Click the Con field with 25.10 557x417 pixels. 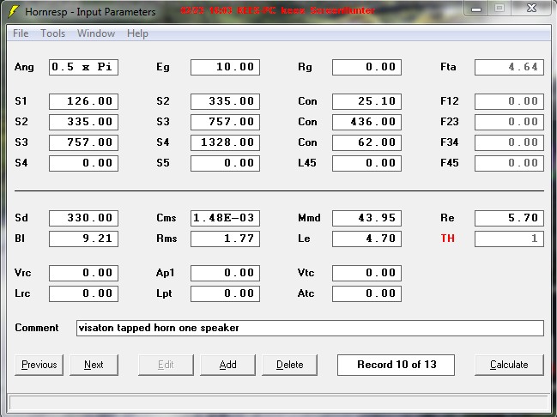click(x=367, y=101)
